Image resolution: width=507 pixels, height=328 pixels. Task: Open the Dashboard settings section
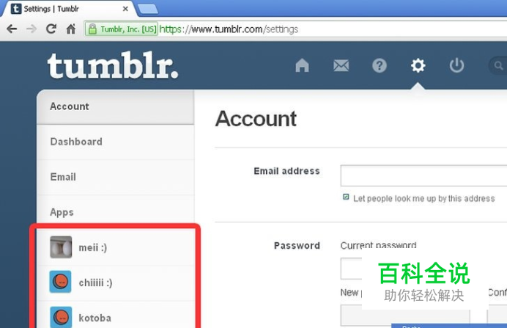(116, 142)
